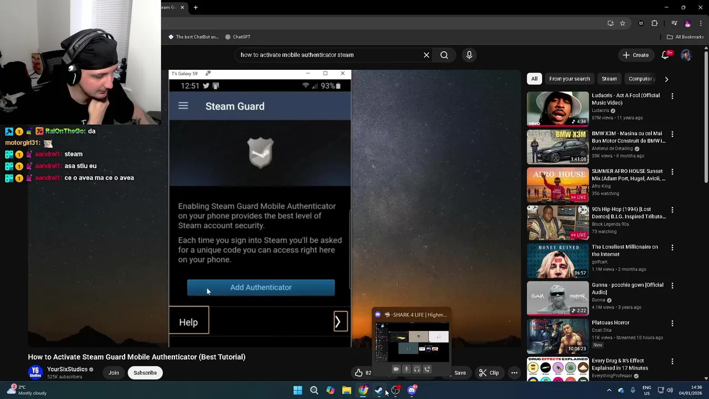Click the Add Authenticator button in video
The width and height of the screenshot is (709, 399).
261,287
